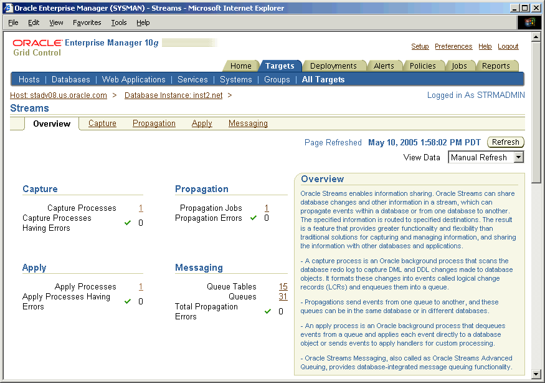The width and height of the screenshot is (545, 383).
Task: Click the ORACLE logo
Action: [x=37, y=42]
